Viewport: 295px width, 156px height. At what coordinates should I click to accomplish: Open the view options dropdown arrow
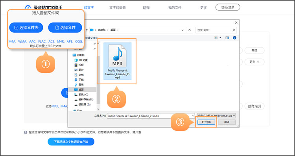(221, 38)
